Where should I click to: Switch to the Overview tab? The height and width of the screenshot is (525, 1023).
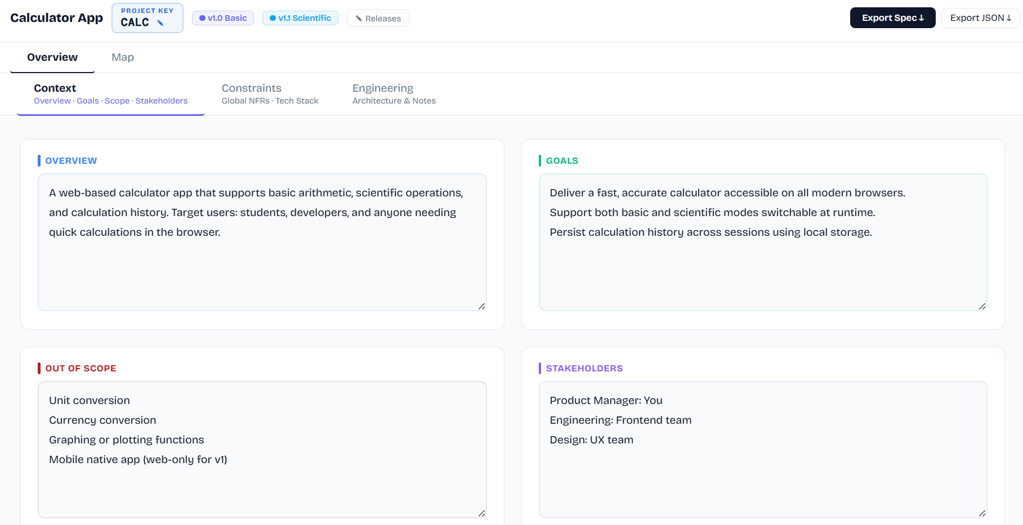click(52, 57)
